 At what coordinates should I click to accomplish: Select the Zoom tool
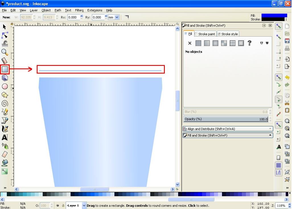click(x=4, y=52)
